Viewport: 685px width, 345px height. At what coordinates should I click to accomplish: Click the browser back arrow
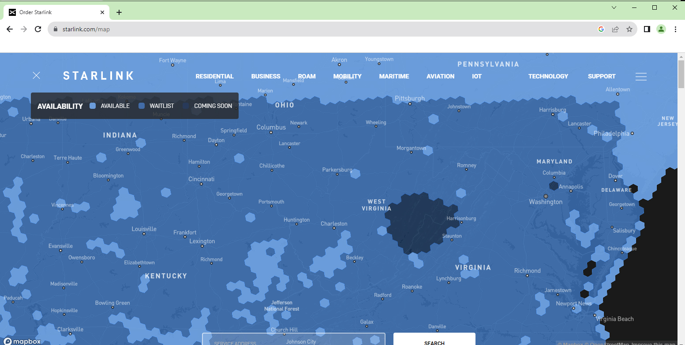pyautogui.click(x=10, y=29)
